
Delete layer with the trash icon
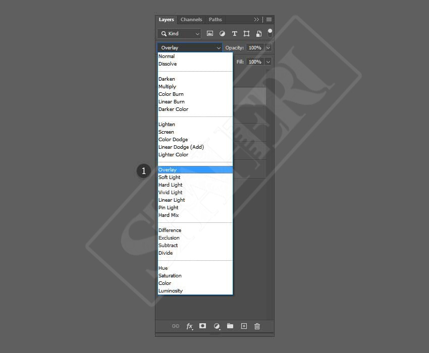[x=257, y=326]
